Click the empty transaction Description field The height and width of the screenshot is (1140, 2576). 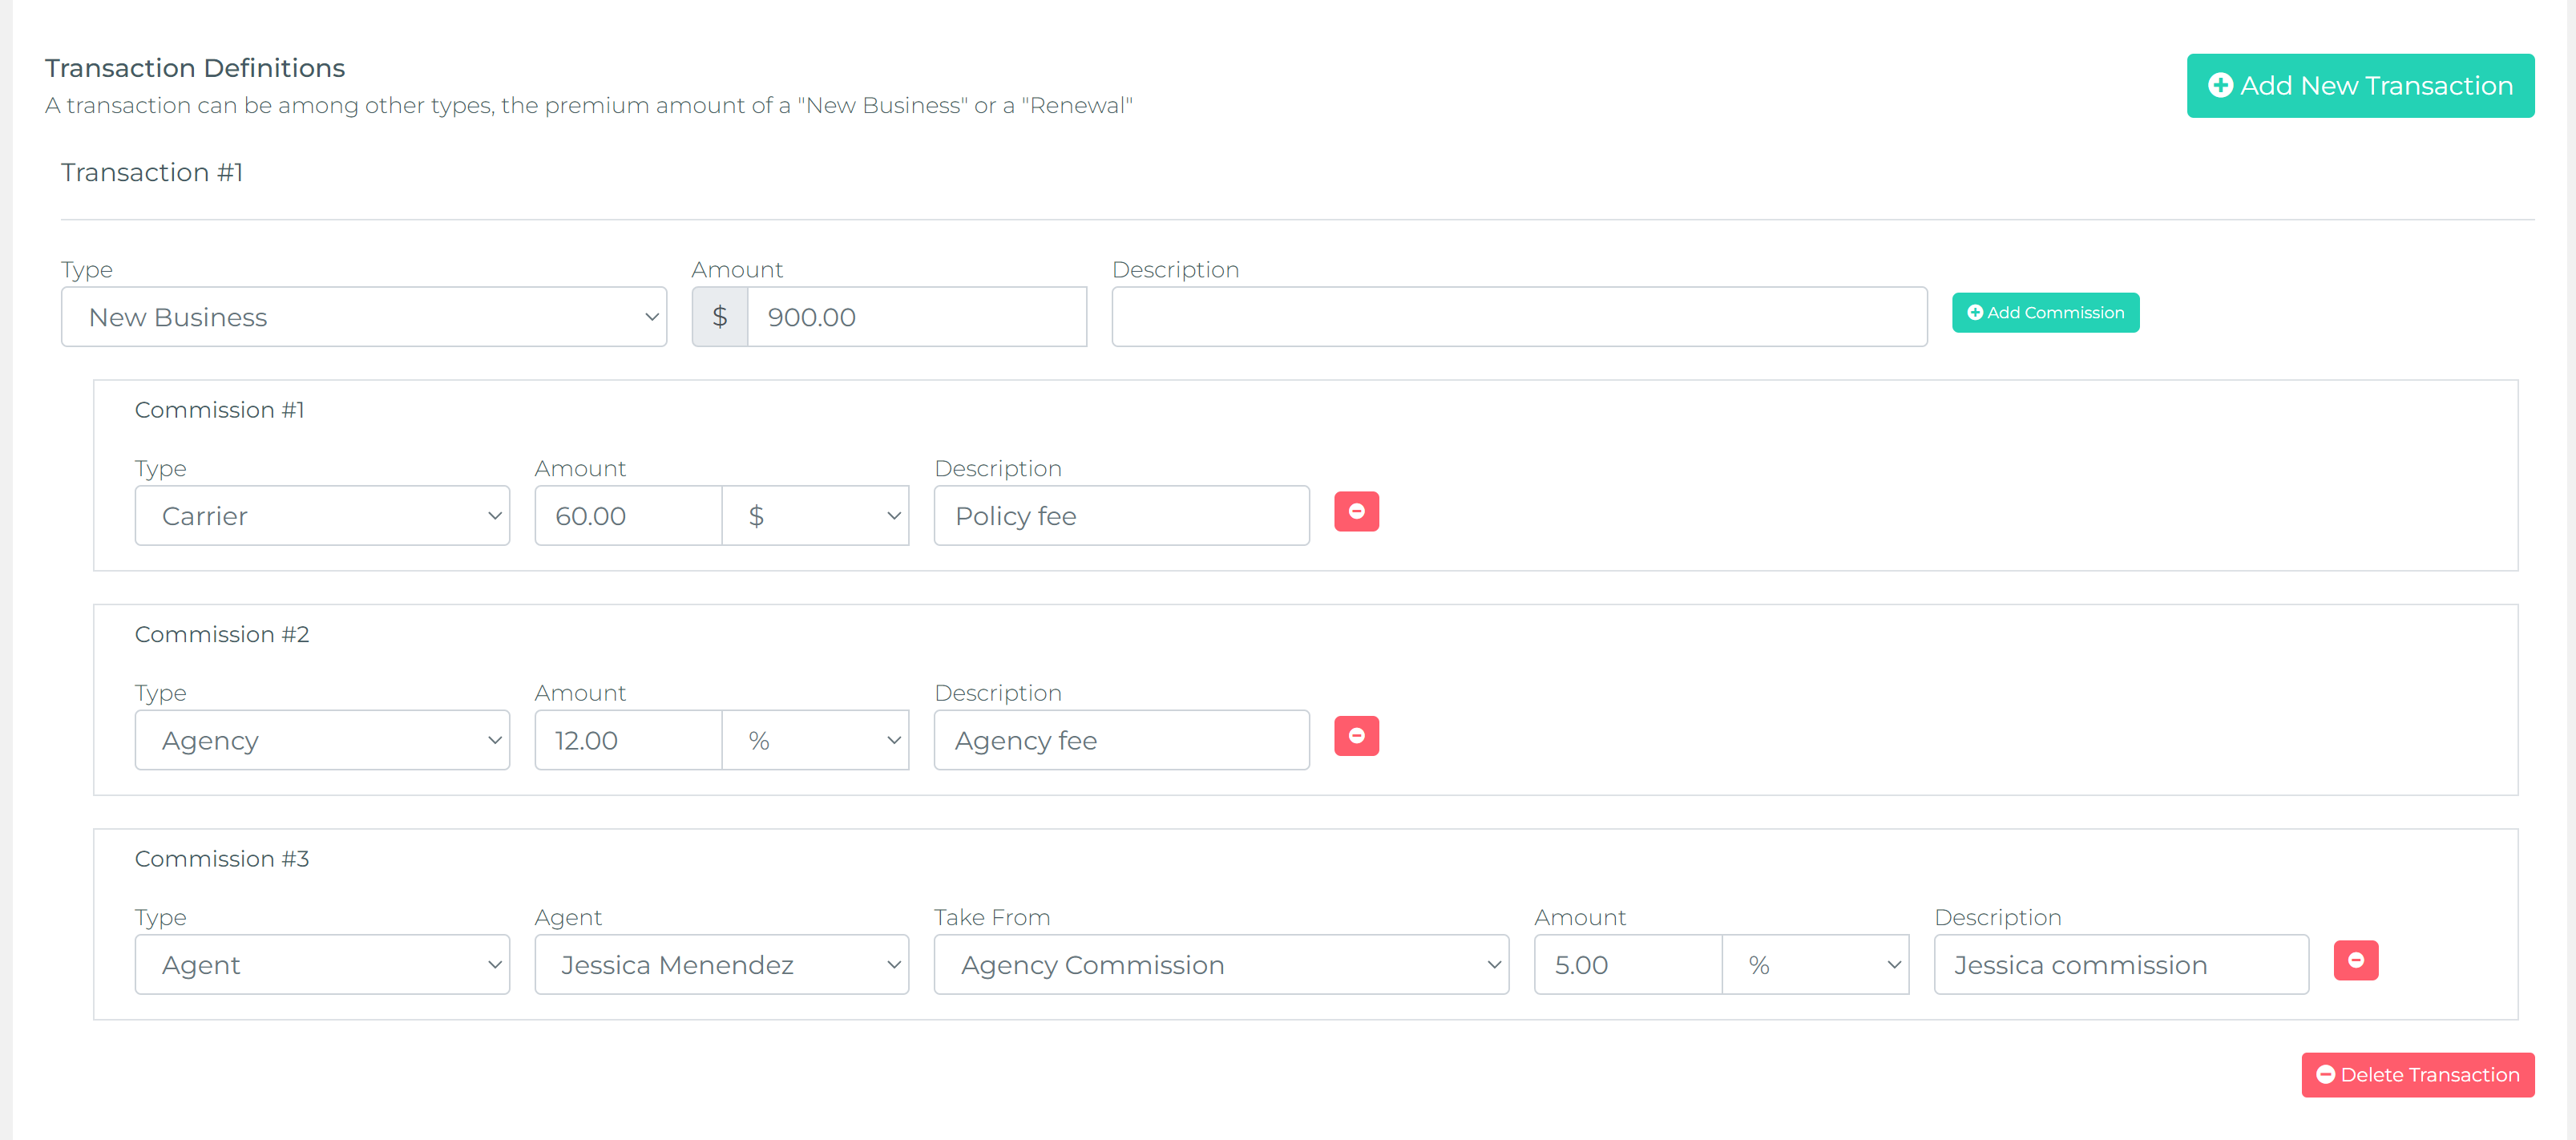pyautogui.click(x=1518, y=318)
